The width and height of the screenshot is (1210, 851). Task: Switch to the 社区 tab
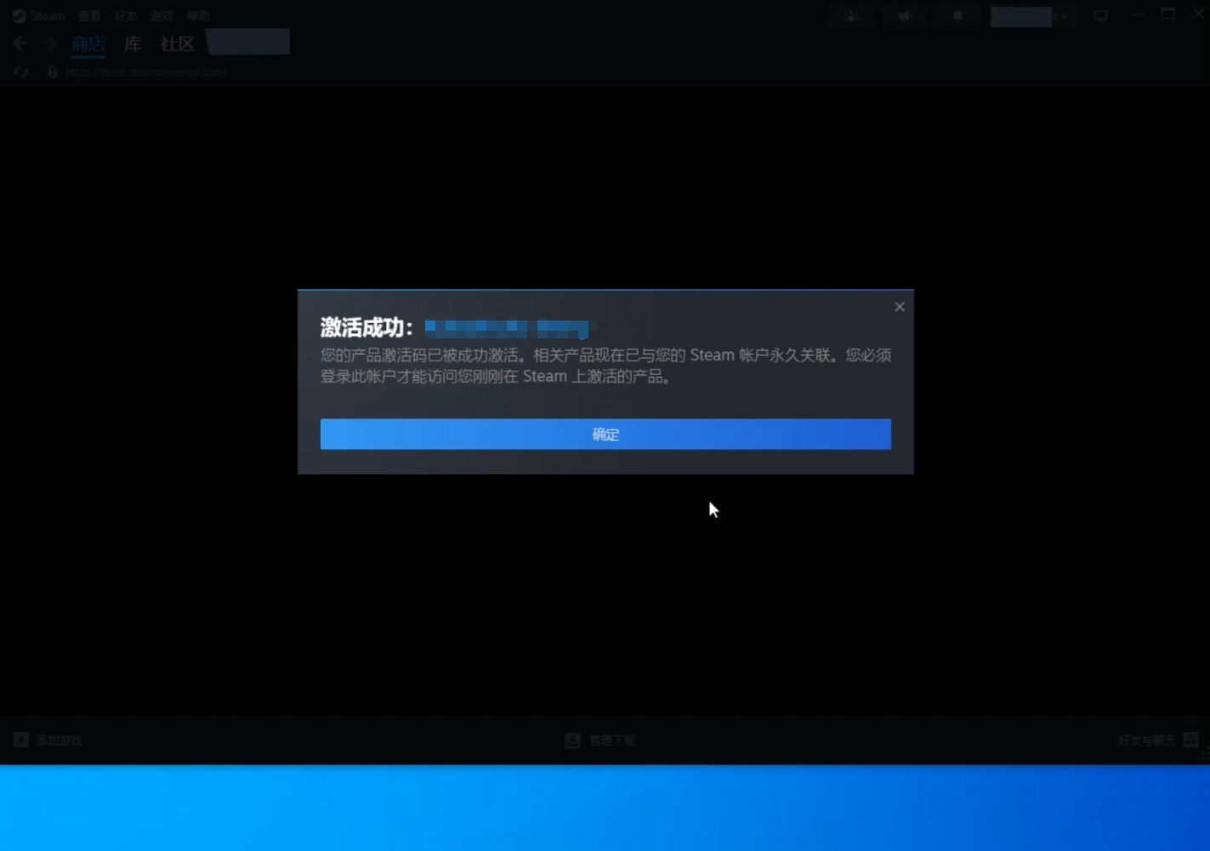point(177,43)
